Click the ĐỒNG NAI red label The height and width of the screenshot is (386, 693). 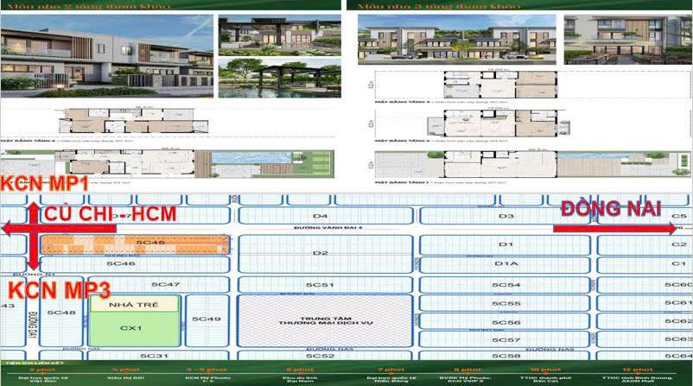[611, 208]
